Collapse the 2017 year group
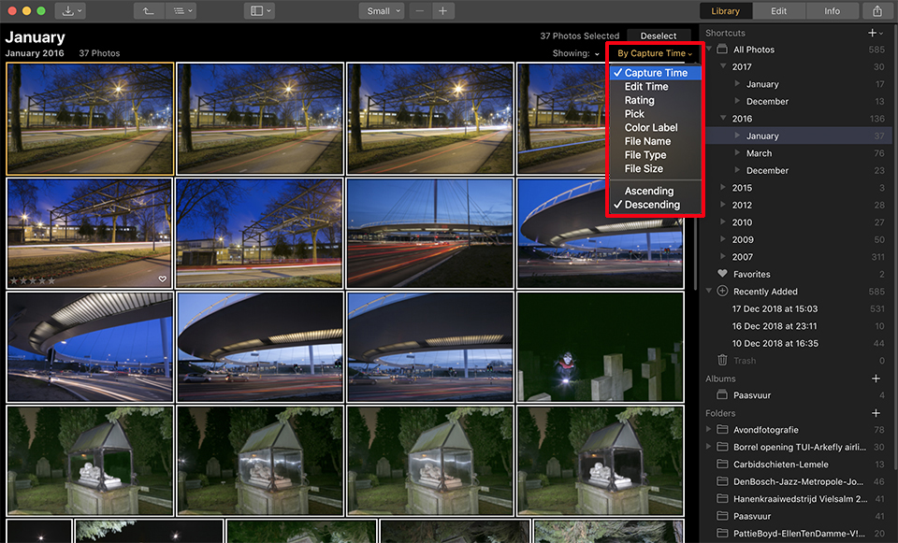898x543 pixels. click(x=723, y=66)
